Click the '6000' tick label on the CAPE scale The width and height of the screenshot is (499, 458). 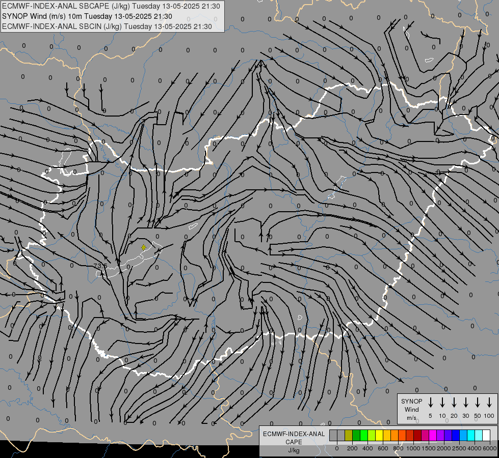[x=490, y=448]
